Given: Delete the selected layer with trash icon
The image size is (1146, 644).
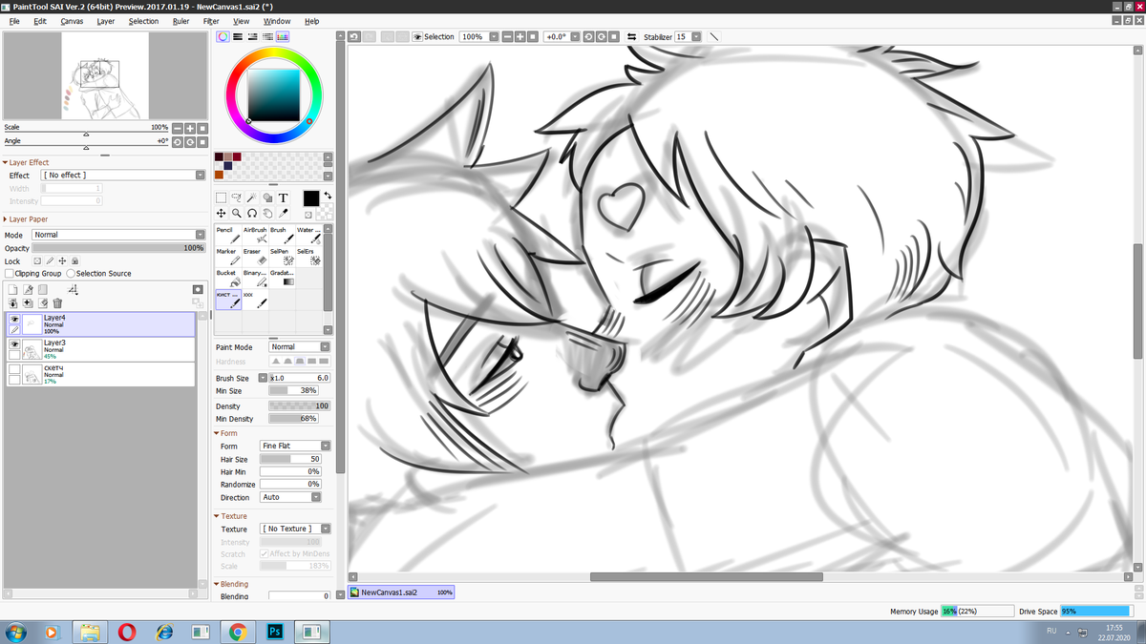Looking at the screenshot, I should pos(57,303).
